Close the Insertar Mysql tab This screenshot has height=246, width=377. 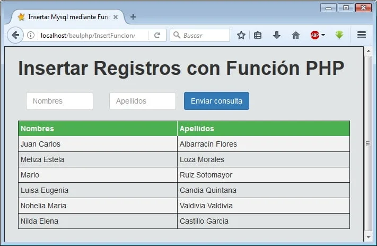116,17
